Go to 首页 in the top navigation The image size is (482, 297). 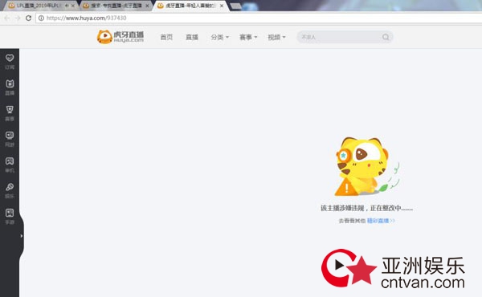166,37
